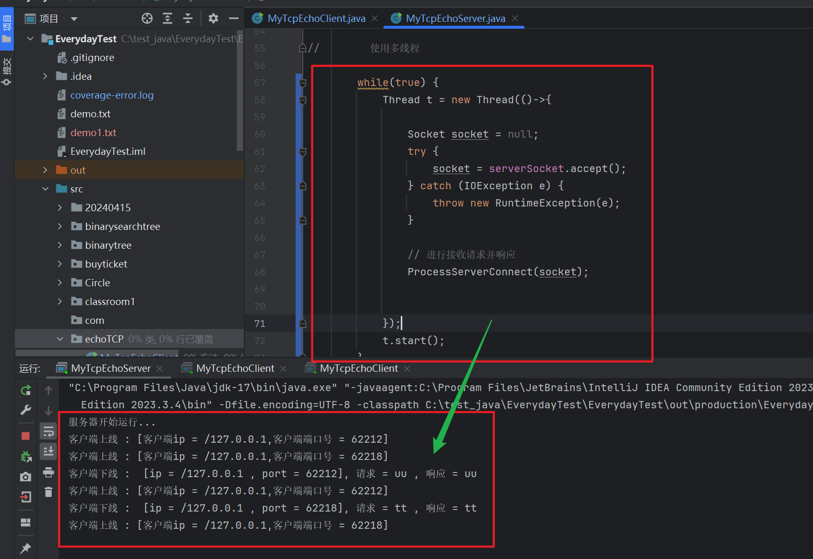This screenshot has height=559, width=813.
Task: Clear console with the trash icon
Action: pyautogui.click(x=49, y=492)
